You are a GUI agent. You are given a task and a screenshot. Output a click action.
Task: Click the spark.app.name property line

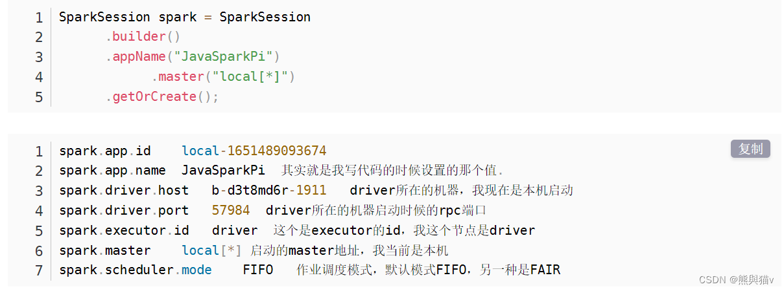click(x=281, y=171)
